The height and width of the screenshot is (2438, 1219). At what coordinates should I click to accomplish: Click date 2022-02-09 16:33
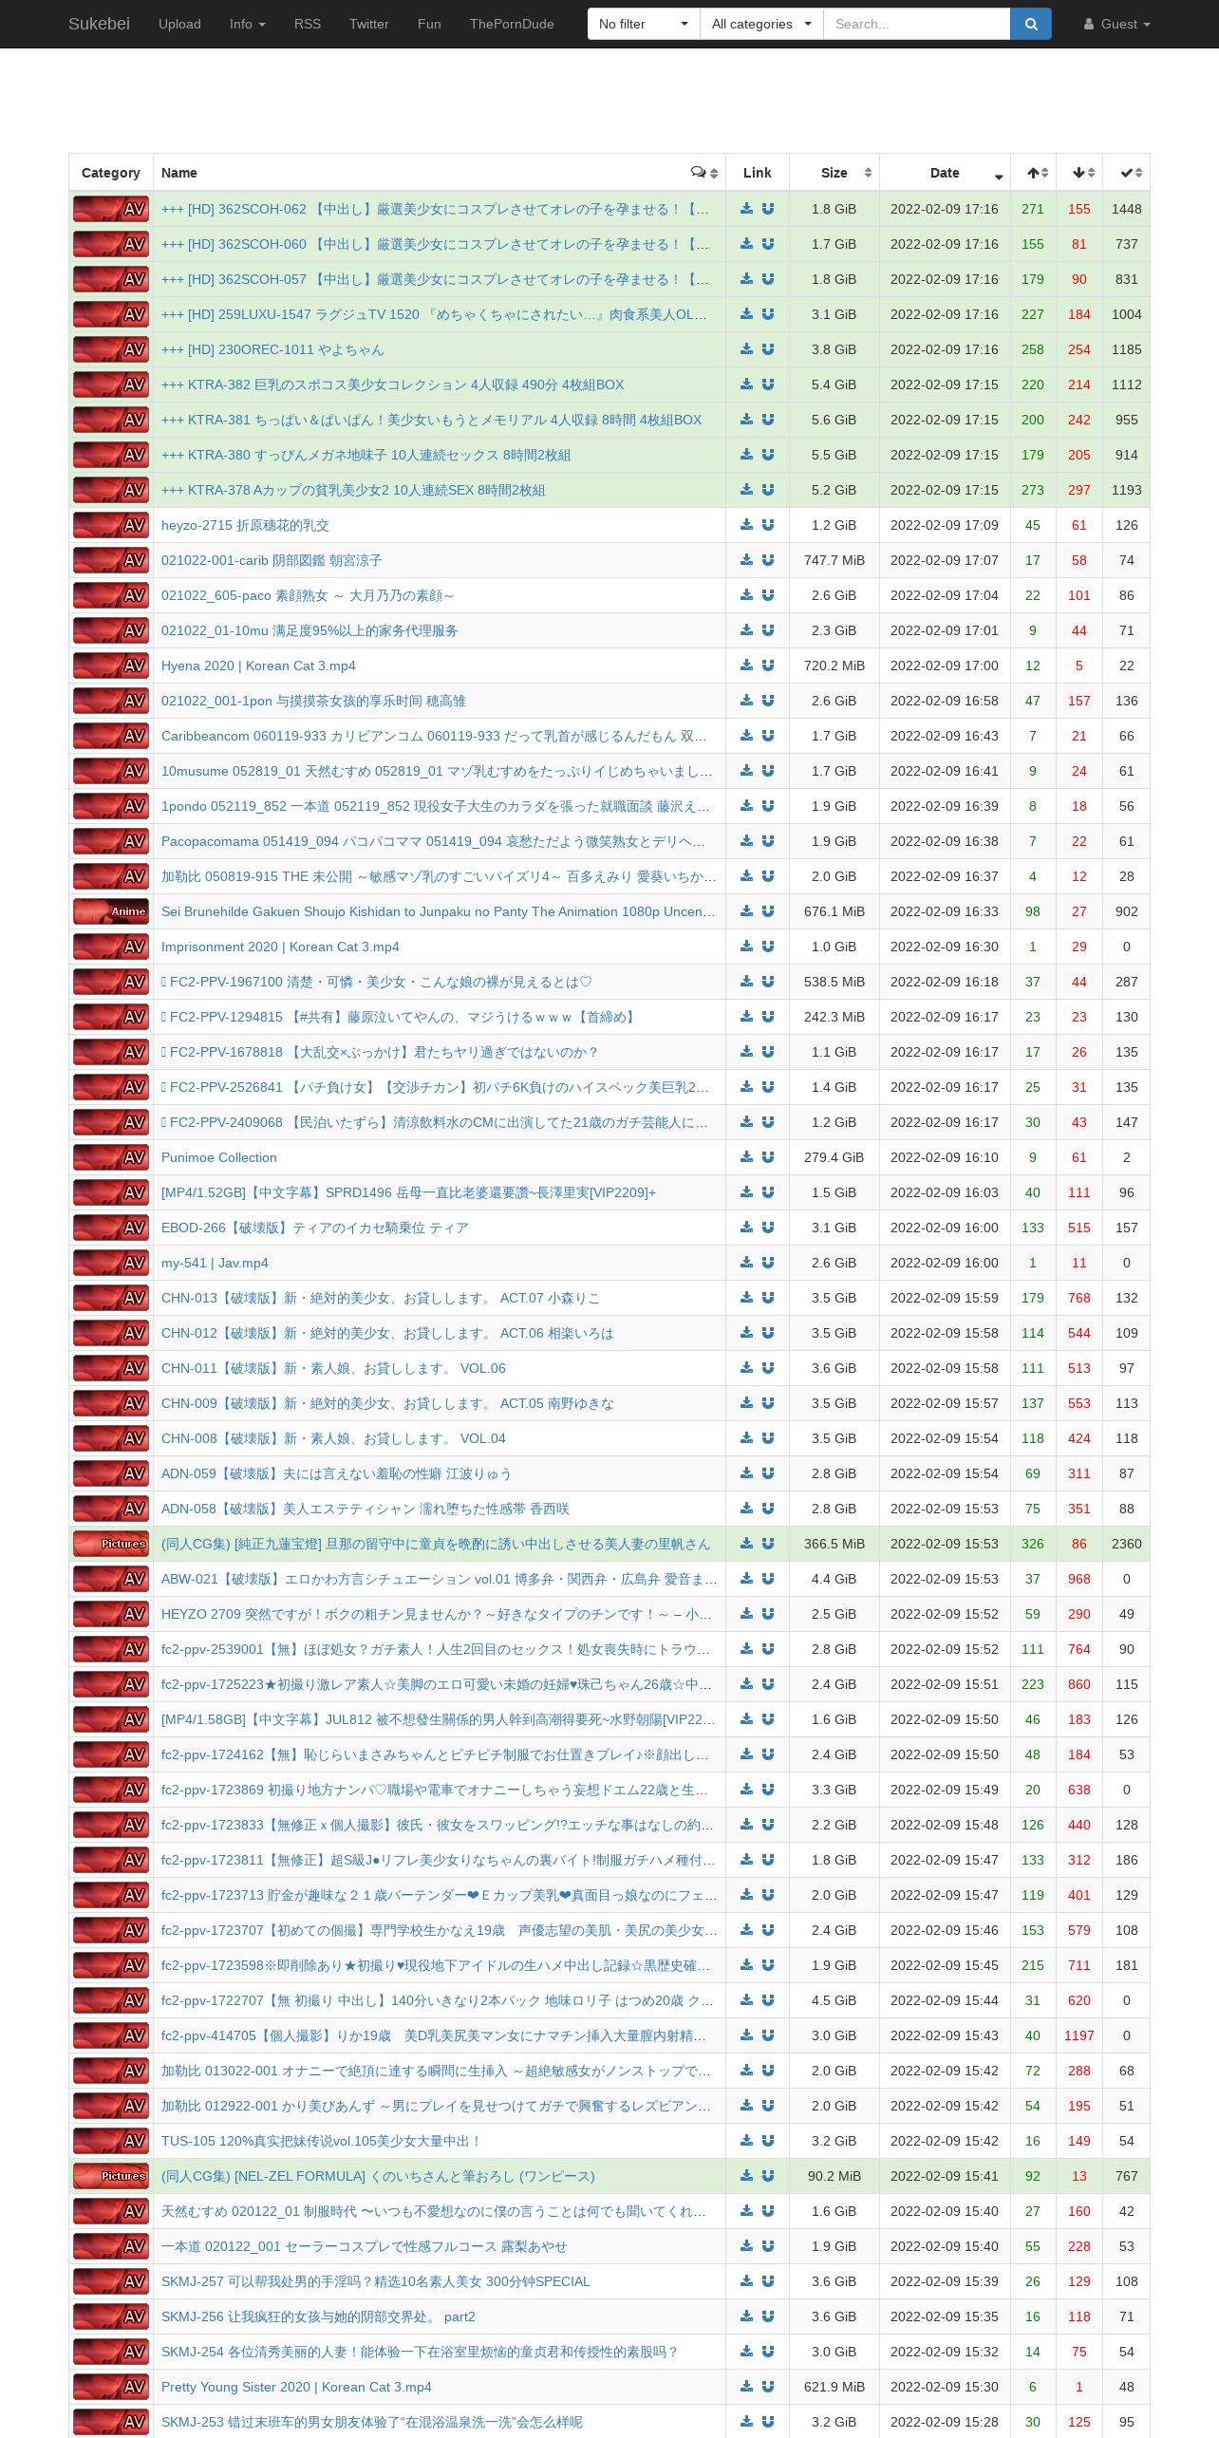pos(945,911)
